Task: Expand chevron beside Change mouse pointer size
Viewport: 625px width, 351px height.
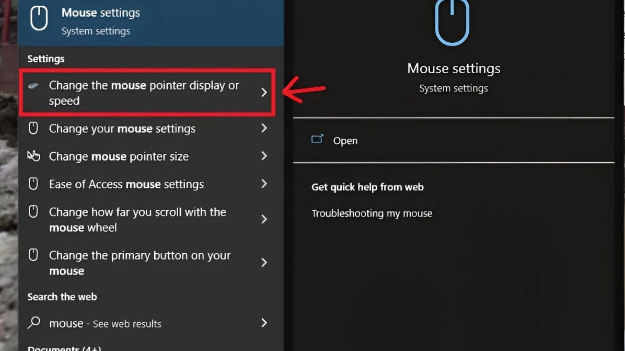Action: pos(264,156)
